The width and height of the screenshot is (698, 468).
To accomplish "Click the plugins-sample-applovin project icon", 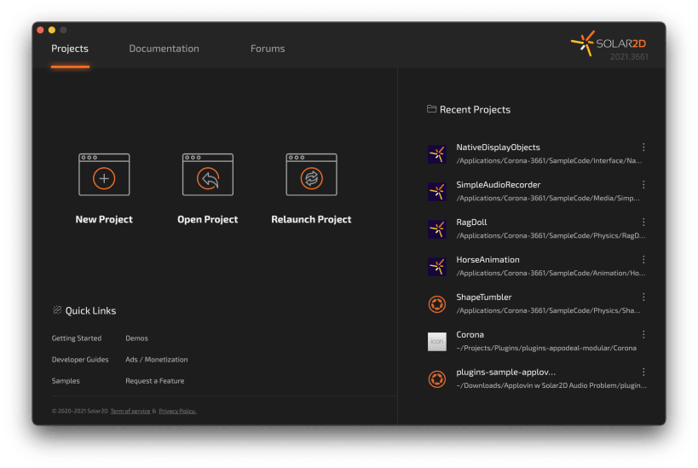I will click(x=437, y=379).
